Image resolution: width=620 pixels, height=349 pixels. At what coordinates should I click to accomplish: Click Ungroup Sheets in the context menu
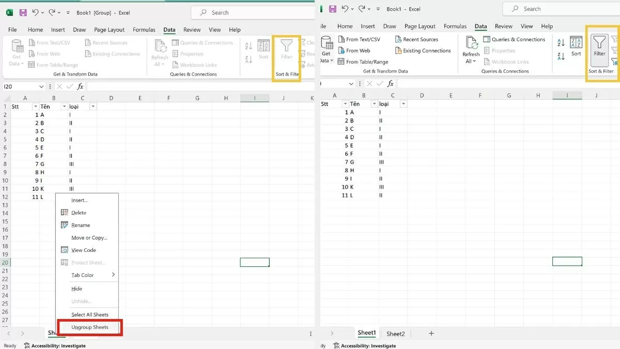tap(90, 327)
